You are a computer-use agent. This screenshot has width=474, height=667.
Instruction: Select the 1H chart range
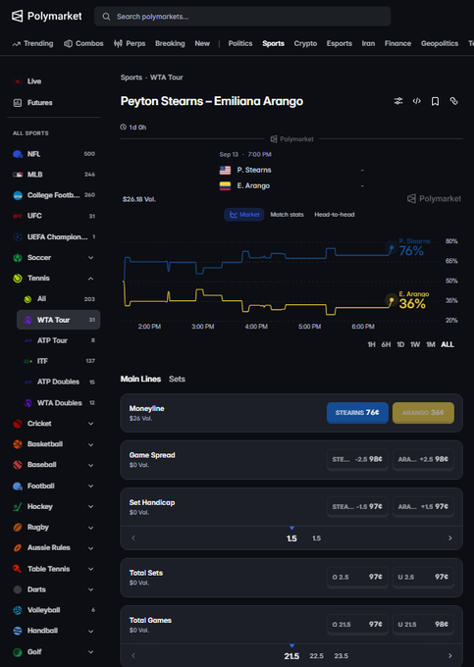[372, 344]
